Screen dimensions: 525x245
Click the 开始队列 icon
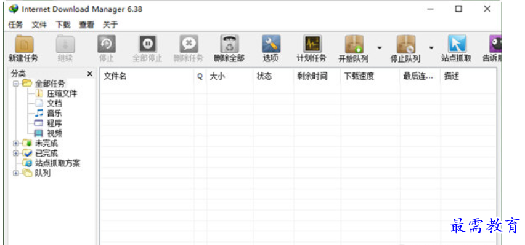(x=354, y=44)
